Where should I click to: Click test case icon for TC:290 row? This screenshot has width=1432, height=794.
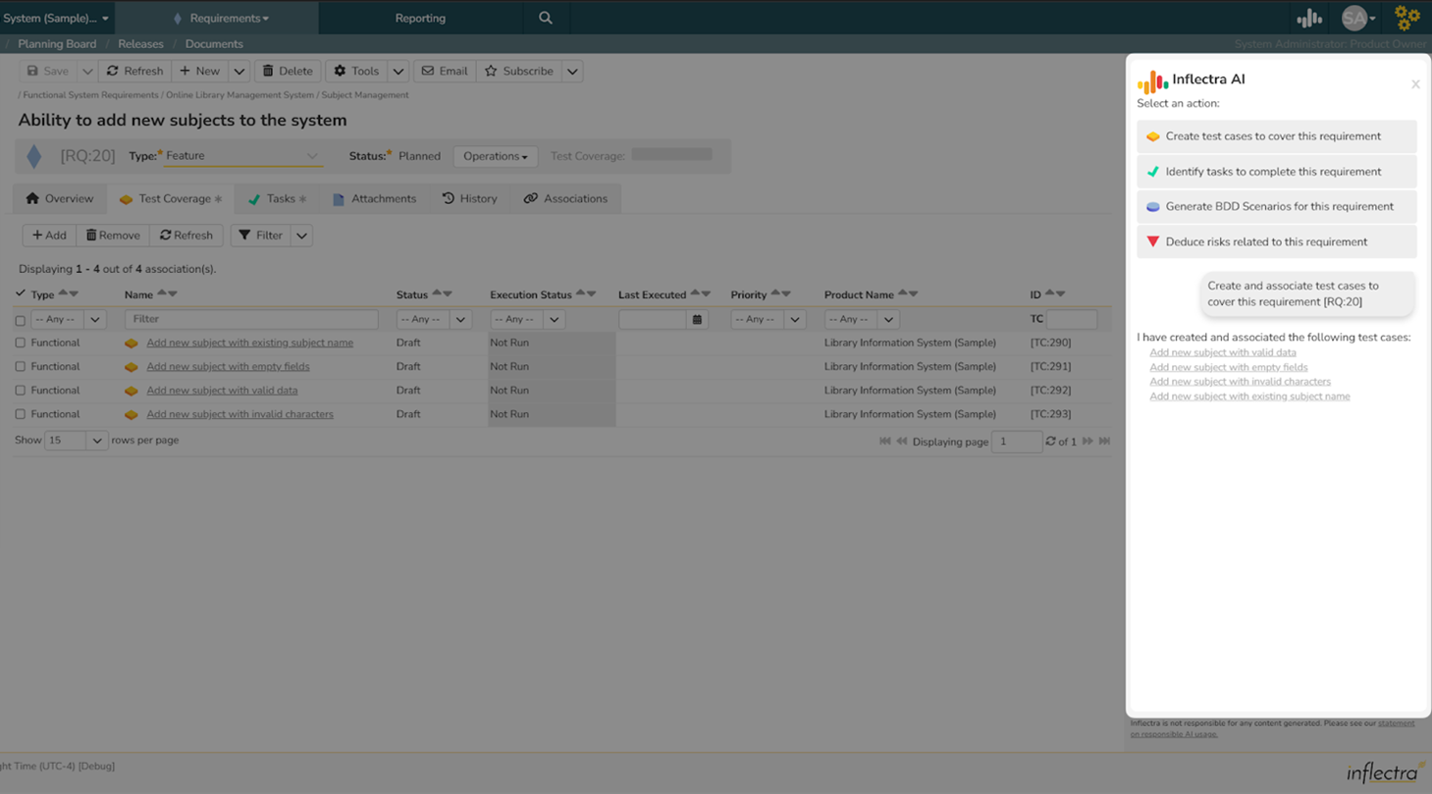click(131, 344)
